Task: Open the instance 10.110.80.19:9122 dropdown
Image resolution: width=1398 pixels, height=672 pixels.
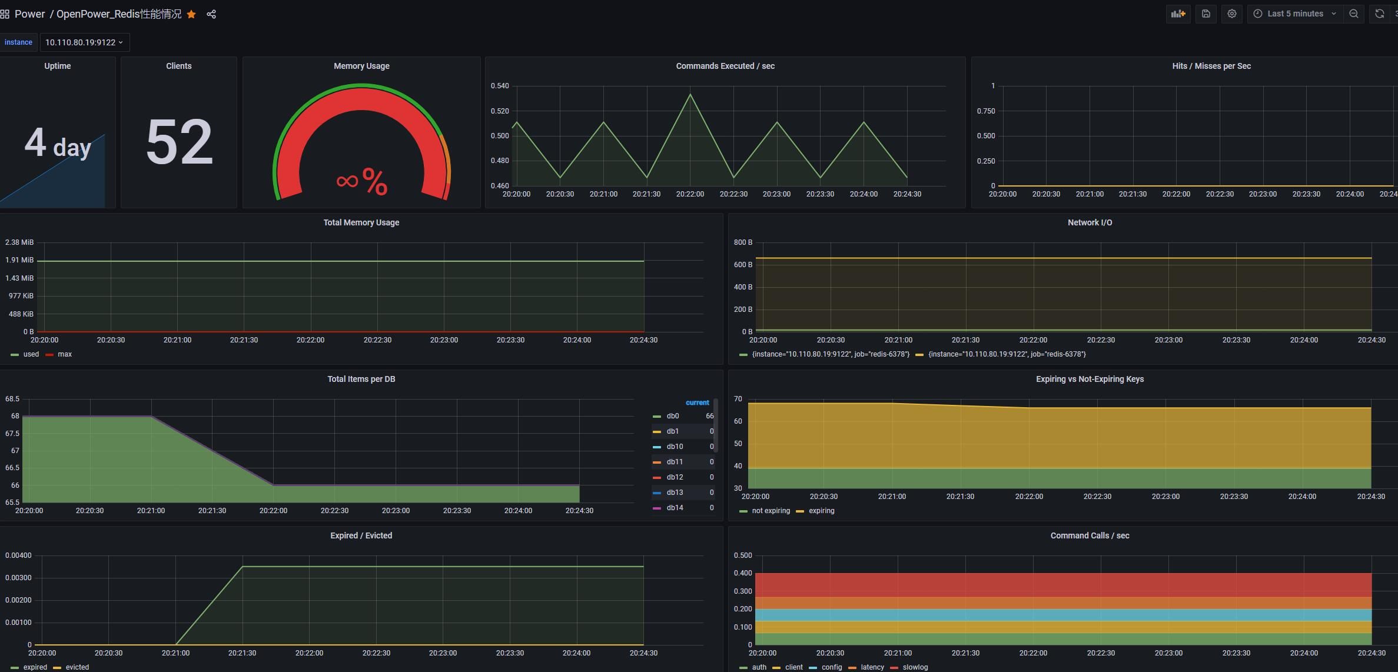Action: [84, 42]
